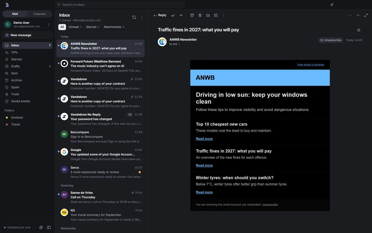Click the ANWB Newsletter sender avatar in header

pyautogui.click(x=162, y=42)
